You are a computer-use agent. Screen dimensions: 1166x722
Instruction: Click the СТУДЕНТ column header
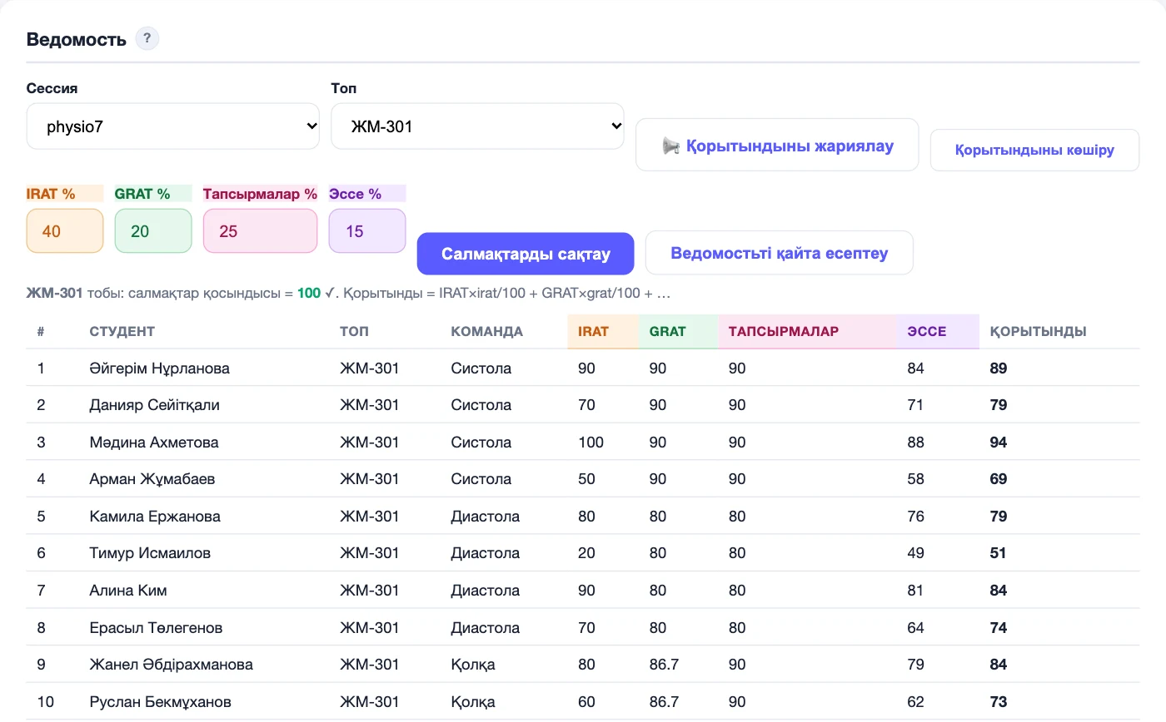(122, 331)
